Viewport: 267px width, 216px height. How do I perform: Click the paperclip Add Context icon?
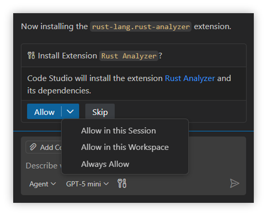pos(33,147)
